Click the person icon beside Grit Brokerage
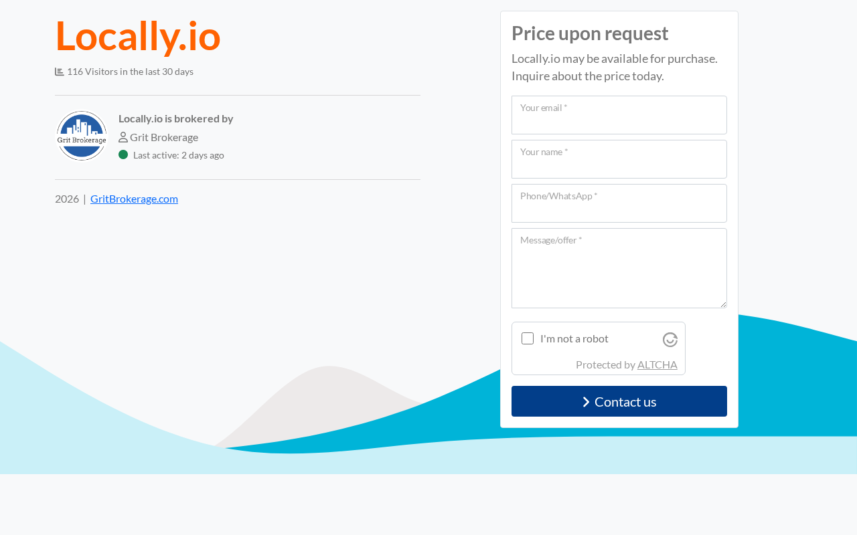857x535 pixels. [123, 137]
